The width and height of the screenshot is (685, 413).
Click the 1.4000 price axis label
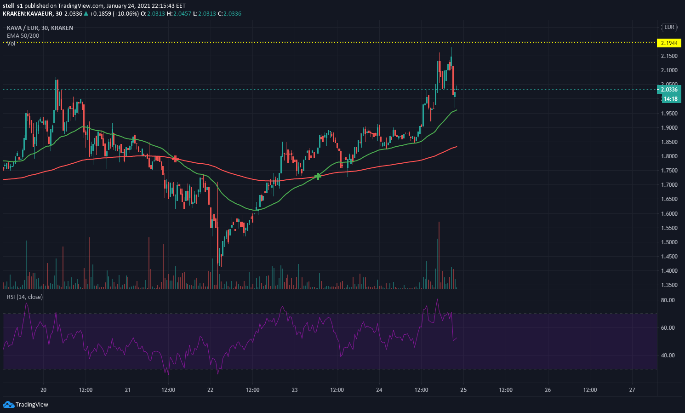(x=669, y=271)
